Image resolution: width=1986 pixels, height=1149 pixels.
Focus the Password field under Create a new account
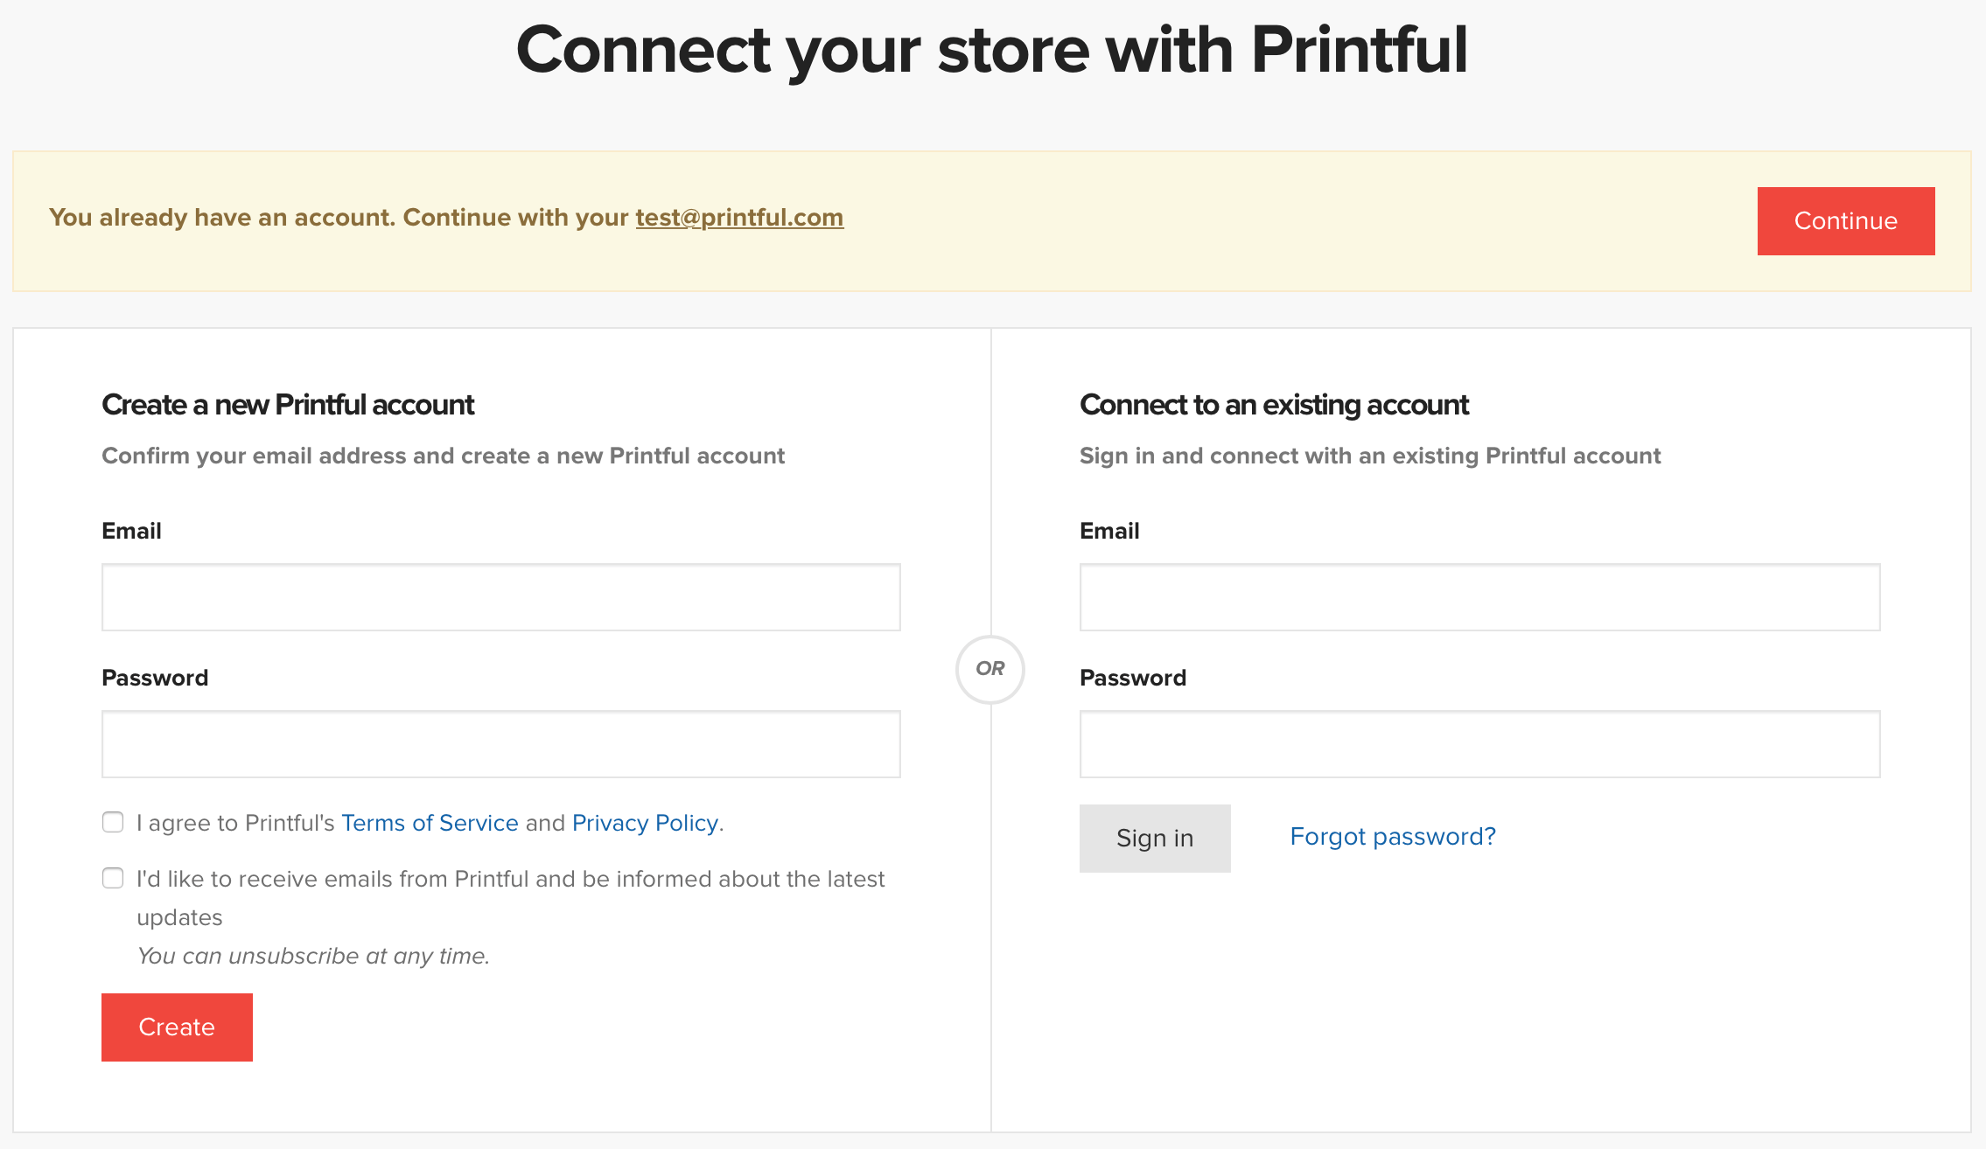[501, 744]
